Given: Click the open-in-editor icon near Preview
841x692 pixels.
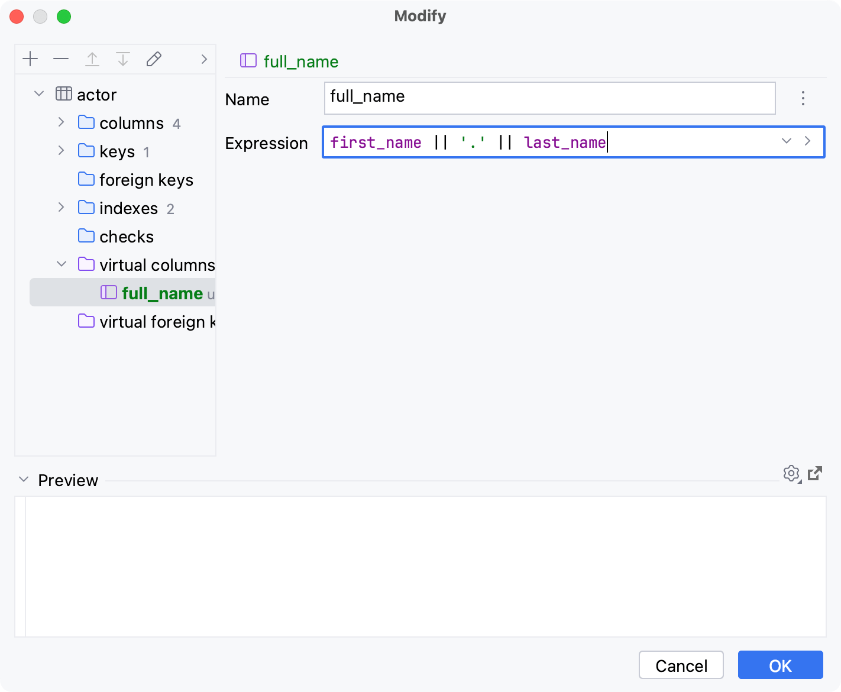Looking at the screenshot, I should click(x=816, y=473).
